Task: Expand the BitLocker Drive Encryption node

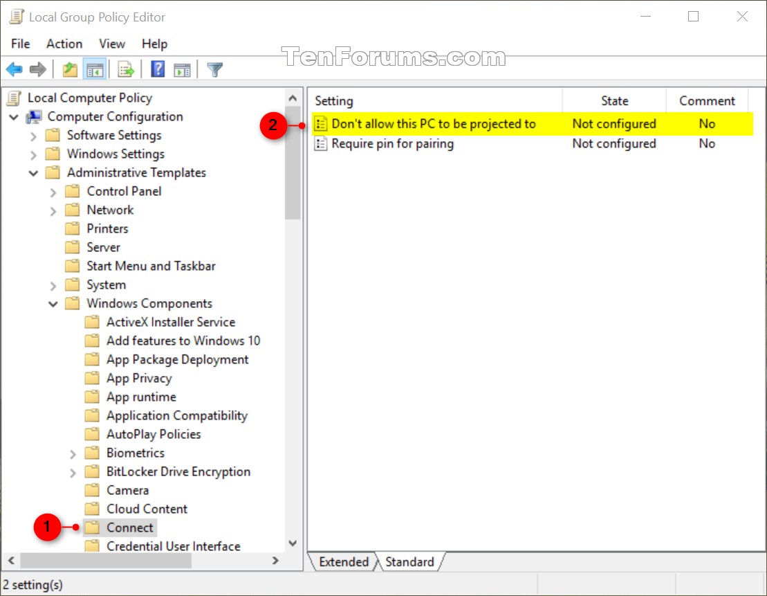Action: coord(73,471)
